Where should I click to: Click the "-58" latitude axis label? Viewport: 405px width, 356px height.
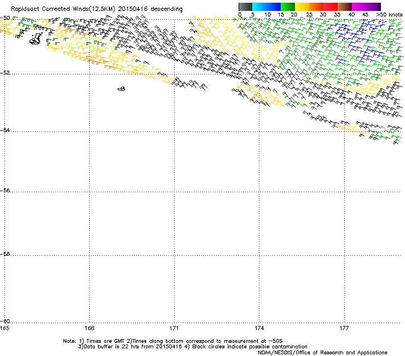click(5, 254)
